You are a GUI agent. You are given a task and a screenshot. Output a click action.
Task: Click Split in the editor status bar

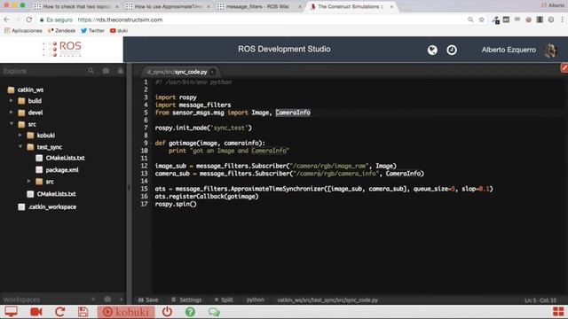[x=224, y=300]
